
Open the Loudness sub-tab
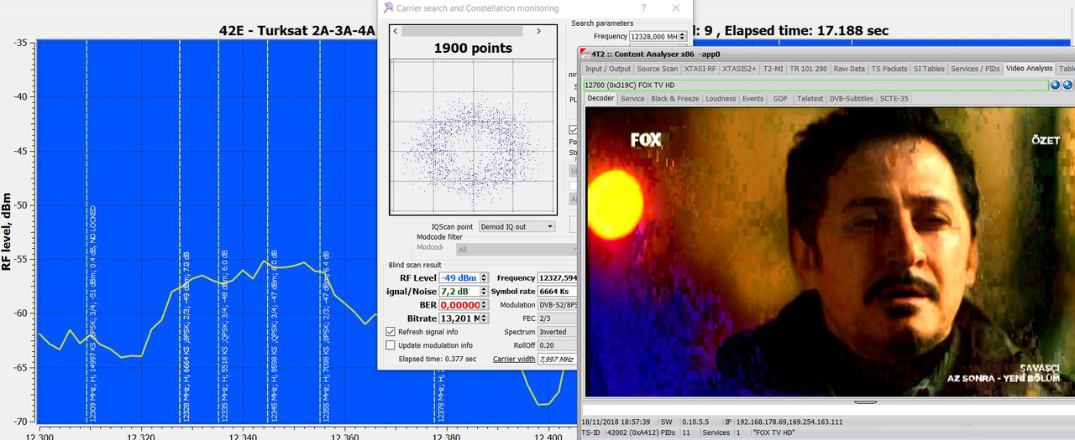coord(721,98)
